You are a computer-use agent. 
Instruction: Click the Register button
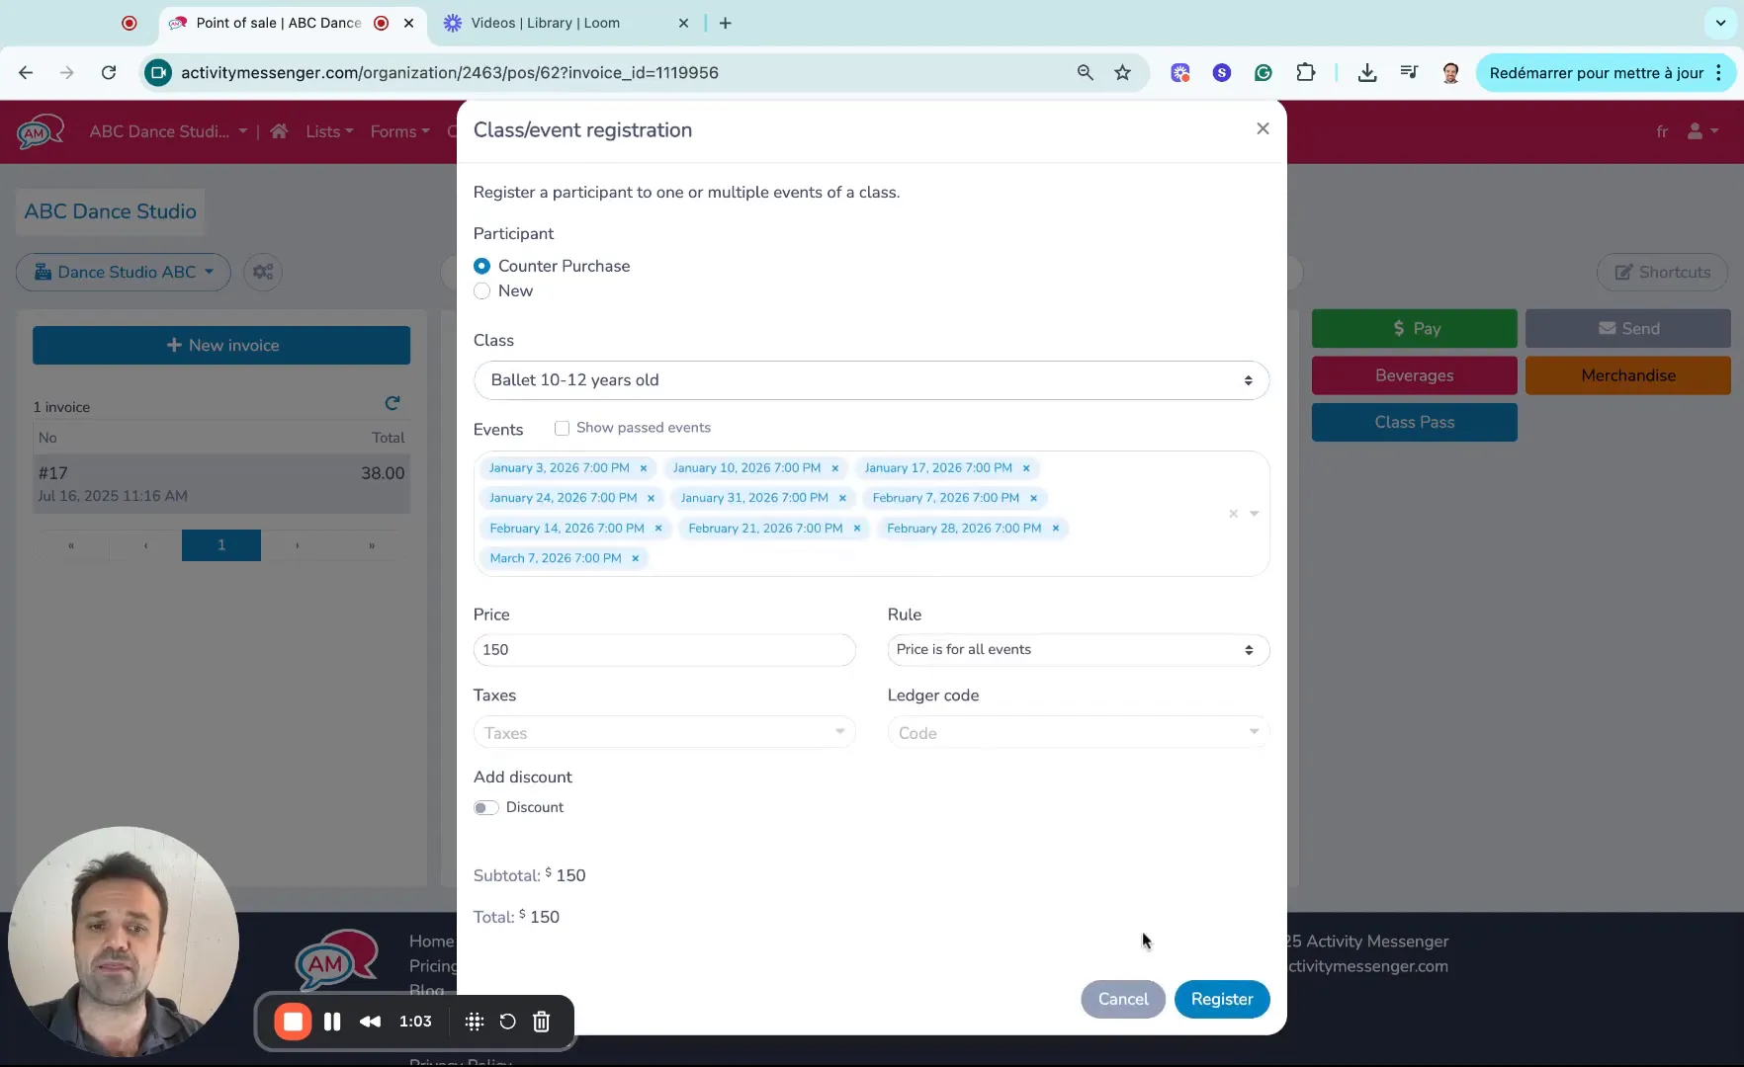(x=1221, y=999)
